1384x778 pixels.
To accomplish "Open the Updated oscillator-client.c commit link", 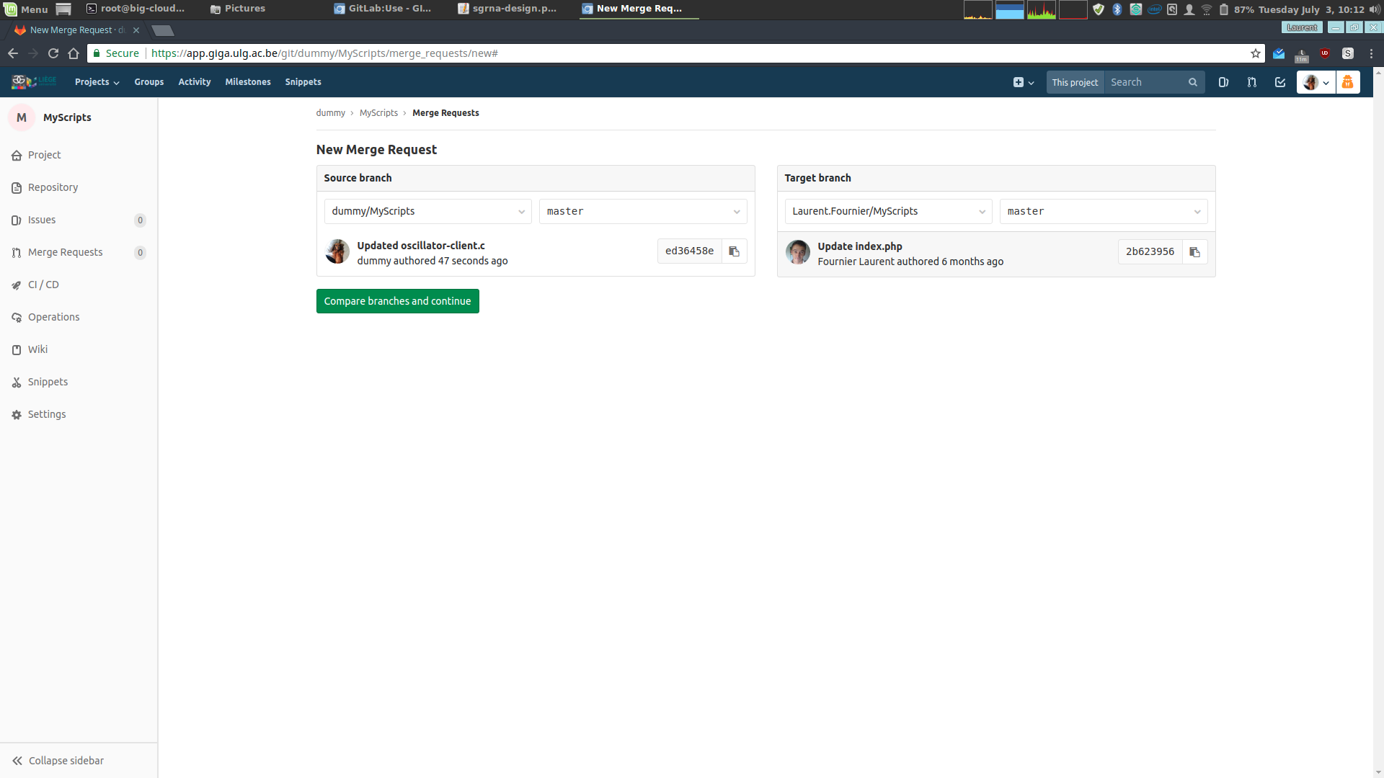I will [421, 246].
